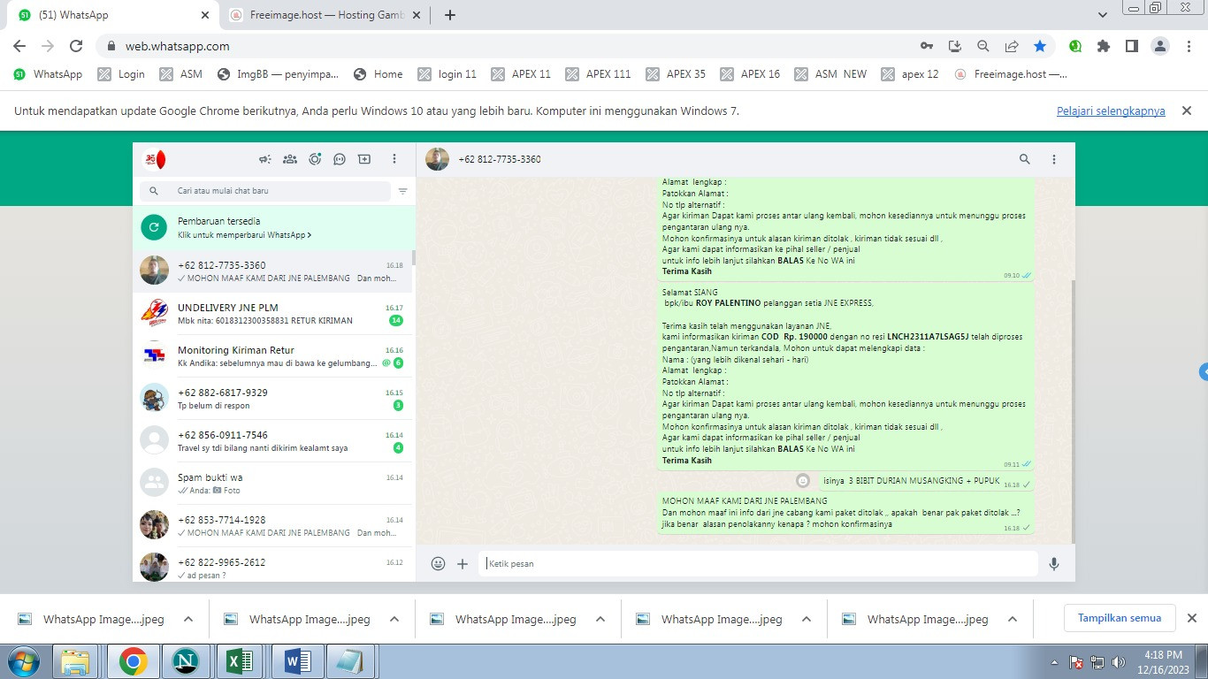The width and height of the screenshot is (1208, 679).
Task: Click the Ketik pesan message field
Action: pyautogui.click(x=758, y=563)
